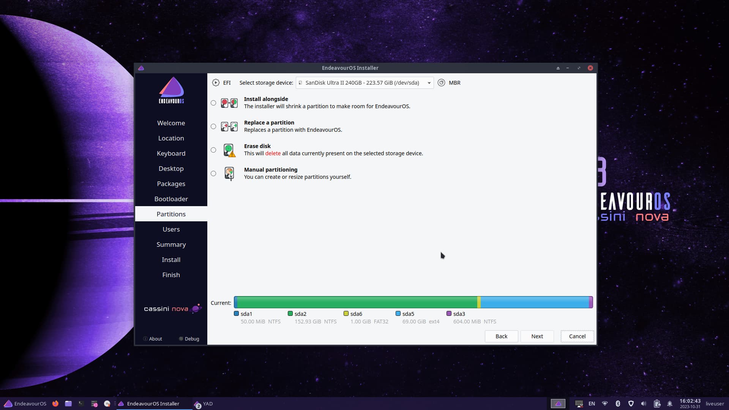The height and width of the screenshot is (410, 729).
Task: Click the Manual partitioning disk icon
Action: click(x=229, y=173)
